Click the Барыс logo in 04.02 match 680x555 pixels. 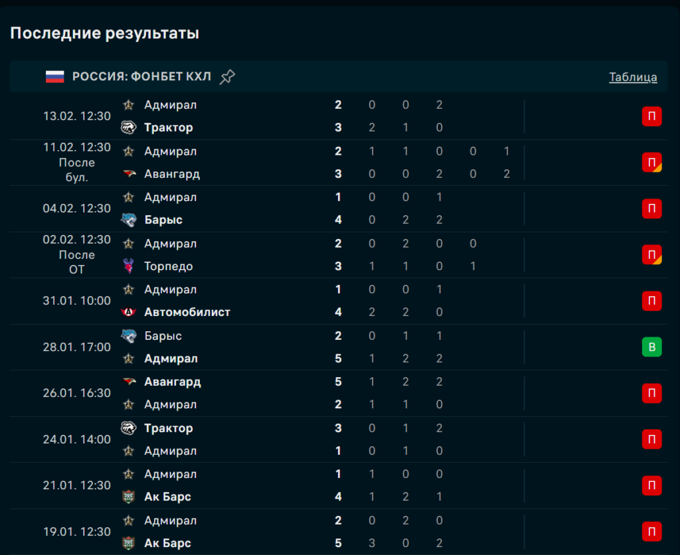(x=129, y=220)
